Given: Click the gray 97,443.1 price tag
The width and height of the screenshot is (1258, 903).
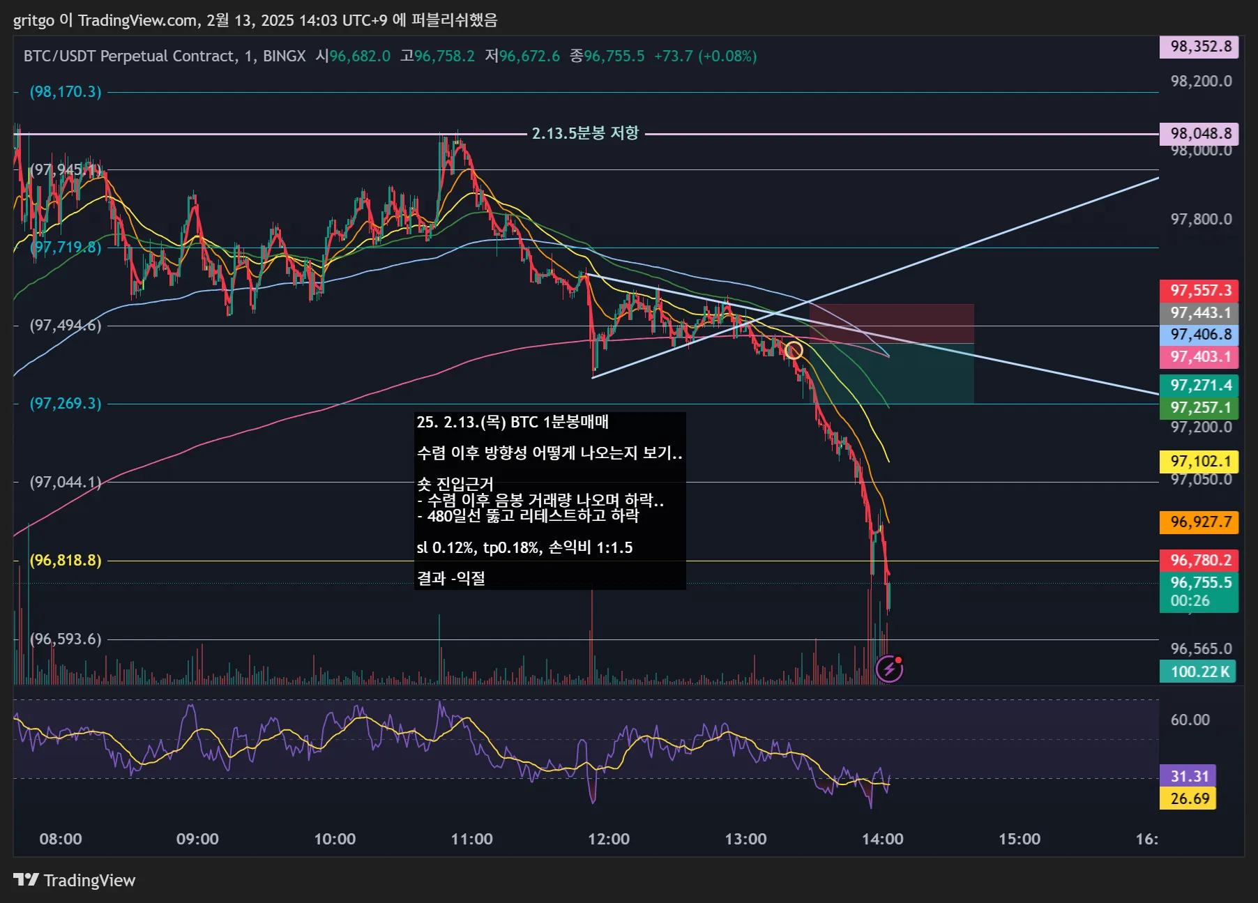Looking at the screenshot, I should (x=1199, y=312).
